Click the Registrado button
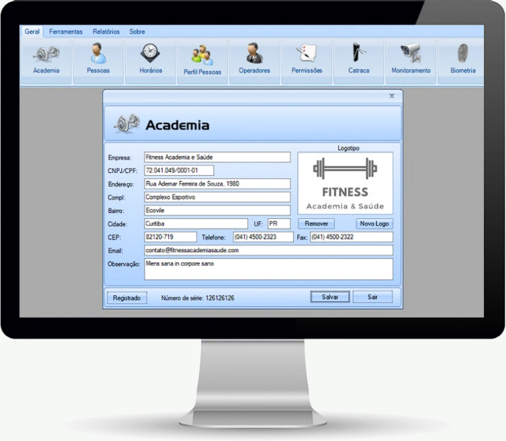The width and height of the screenshot is (506, 441). click(x=127, y=298)
